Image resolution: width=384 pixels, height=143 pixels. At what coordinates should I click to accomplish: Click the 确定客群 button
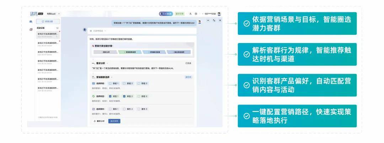(x=114, y=121)
